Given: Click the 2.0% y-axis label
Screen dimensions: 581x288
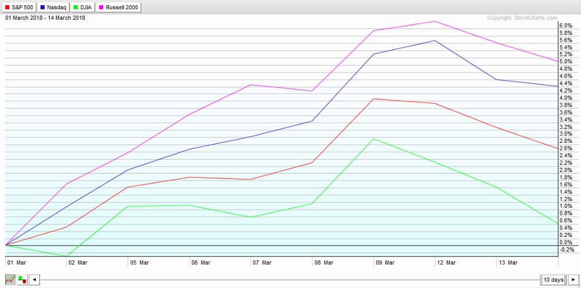Looking at the screenshot, I should coord(566,170).
